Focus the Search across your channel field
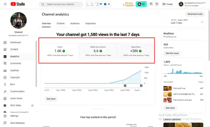Image resolution: width=210 pixels, height=127 pixels. [x=61, y=4]
